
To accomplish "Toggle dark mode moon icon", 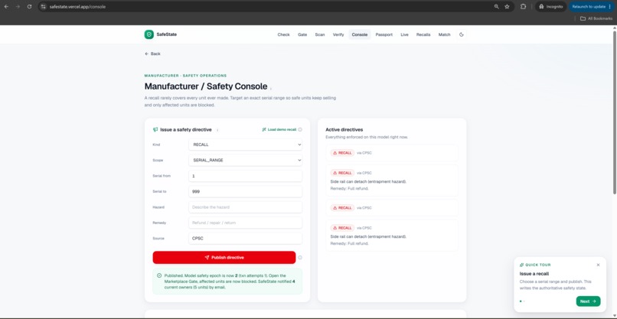I will coord(462,34).
